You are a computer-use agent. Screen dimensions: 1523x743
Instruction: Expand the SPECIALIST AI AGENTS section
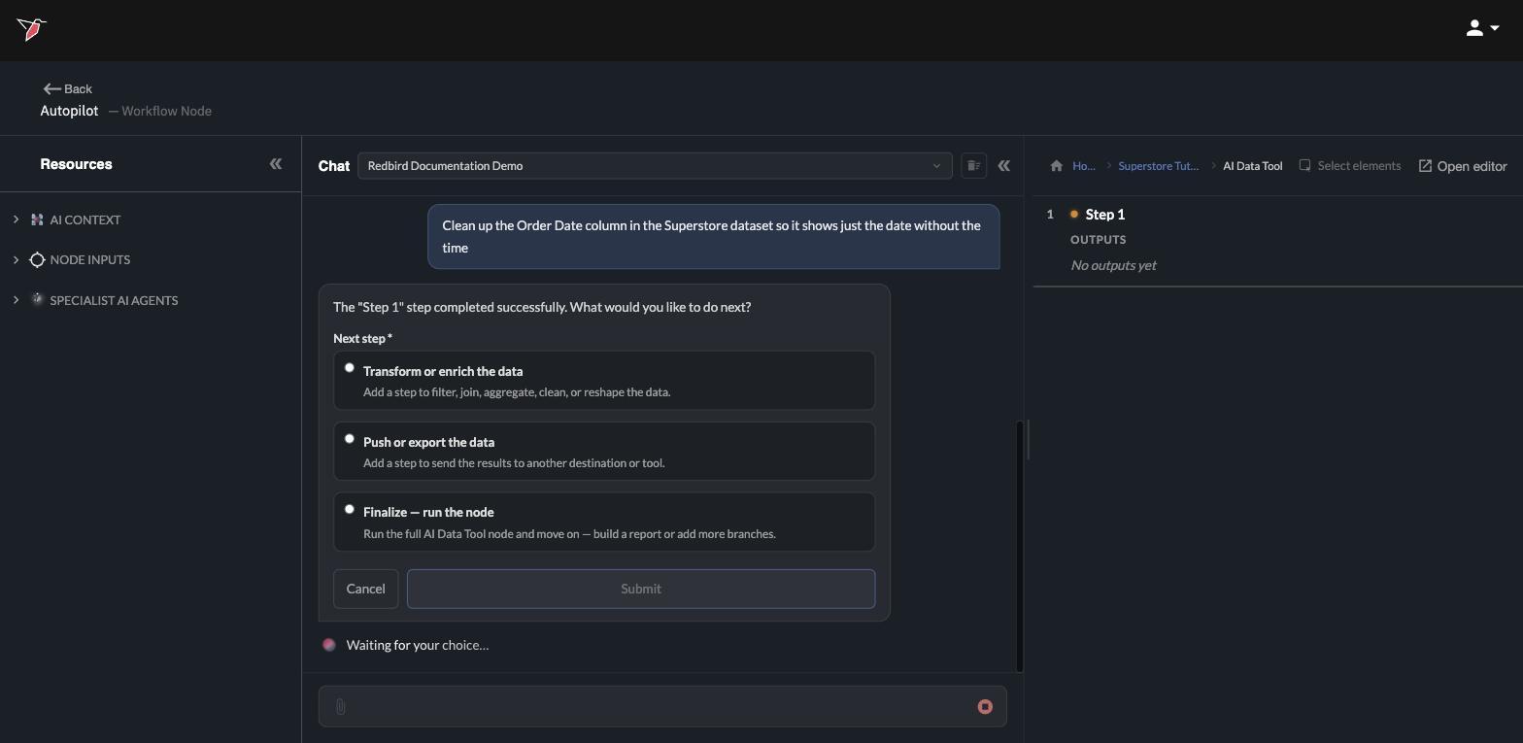click(16, 300)
